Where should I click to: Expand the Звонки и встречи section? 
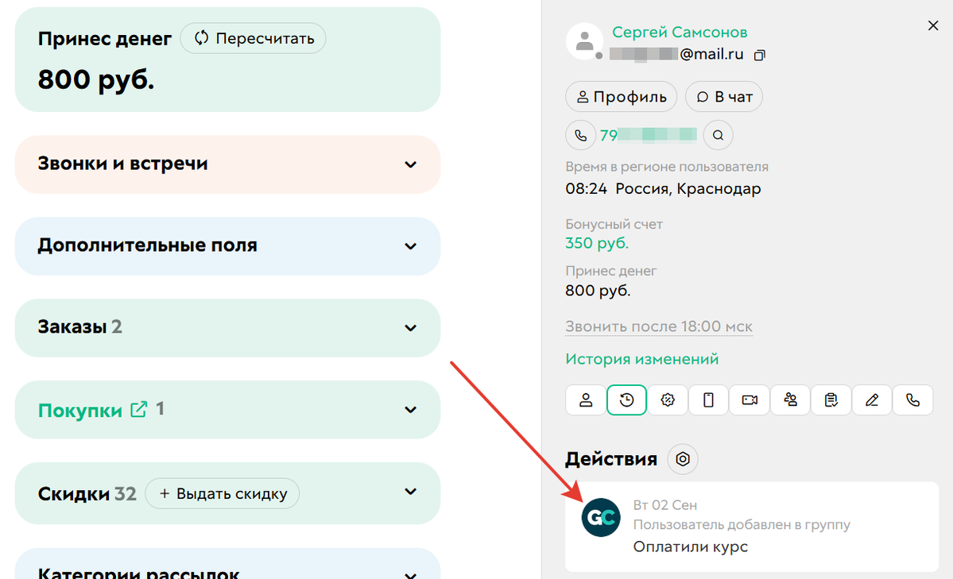[x=411, y=164]
